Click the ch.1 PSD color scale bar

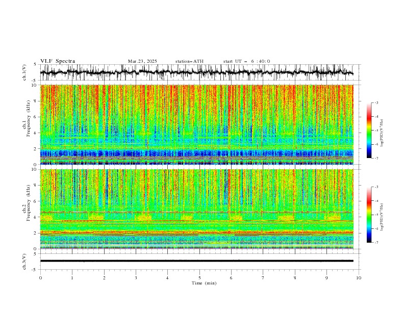point(369,130)
